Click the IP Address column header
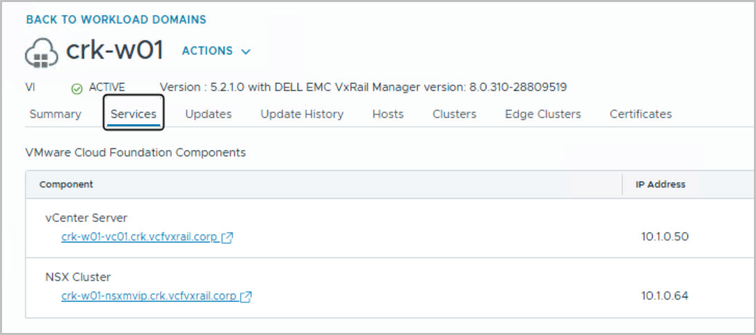Screen dimensions: 756x335 [x=660, y=185]
